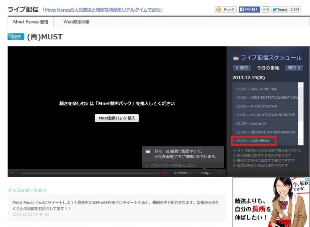Click the Facebook いいね! button
This screenshot has height=227, width=310.
point(249,10)
